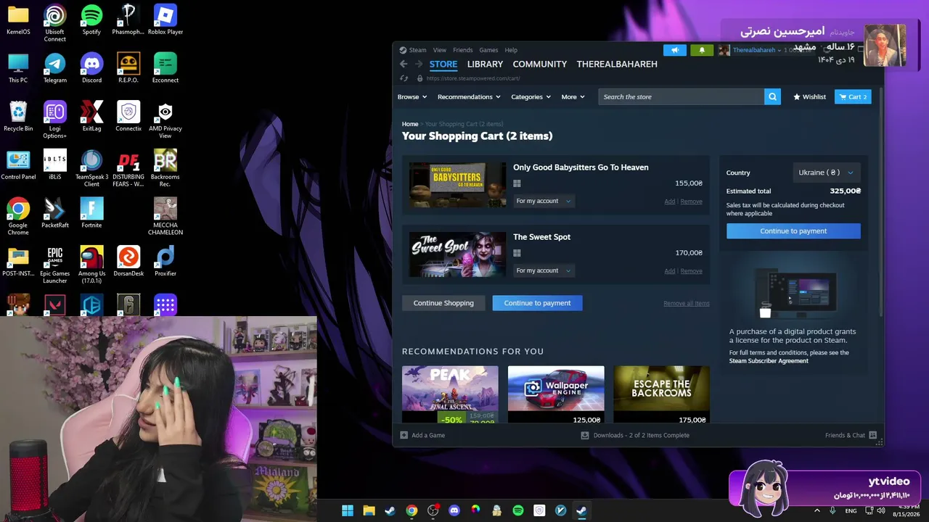Select the Recycle Bin icon
This screenshot has width=929, height=522.
[18, 117]
